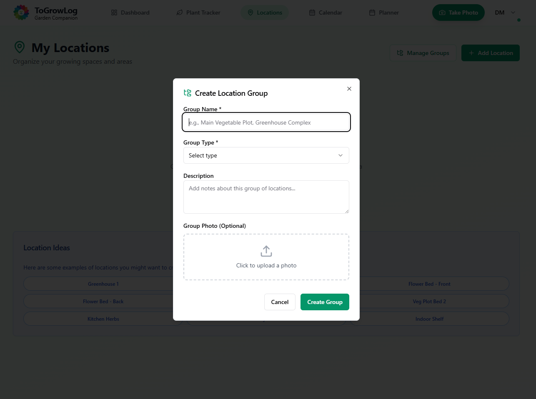Open the Dashboard navigation tab
The image size is (536, 399).
click(130, 12)
